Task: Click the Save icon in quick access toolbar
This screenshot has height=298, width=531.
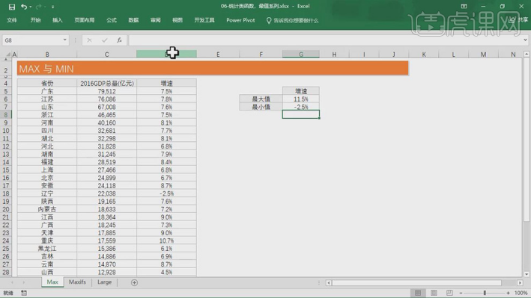Action: tap(12, 7)
